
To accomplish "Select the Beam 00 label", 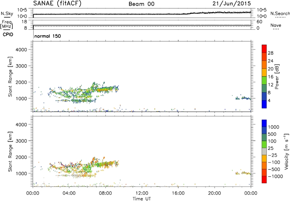I will click(x=141, y=4).
